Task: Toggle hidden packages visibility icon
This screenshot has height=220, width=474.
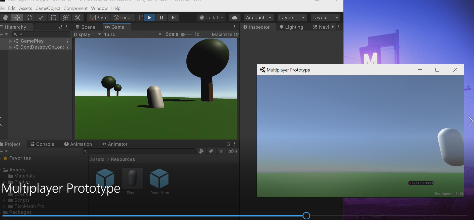Action: click(x=232, y=151)
